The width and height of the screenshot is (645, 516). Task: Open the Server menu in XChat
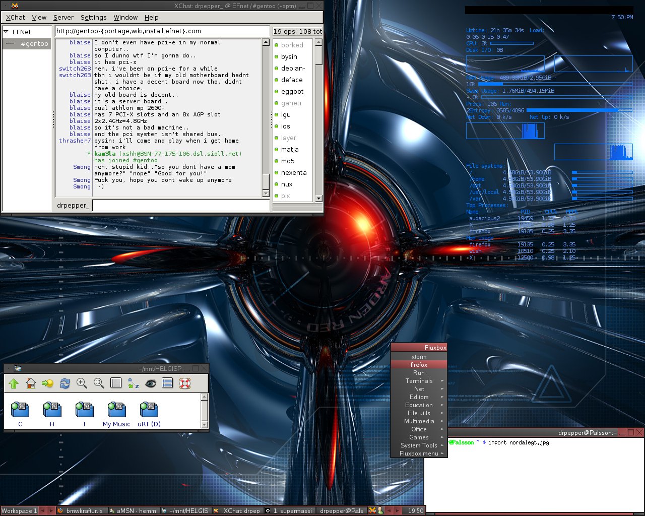[63, 17]
